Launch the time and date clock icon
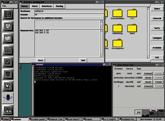Viewport: 165px width, 121px height. coord(8,26)
